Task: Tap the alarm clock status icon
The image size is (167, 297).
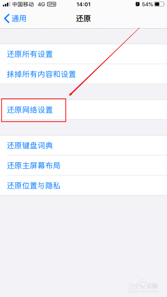Action: point(138,4)
